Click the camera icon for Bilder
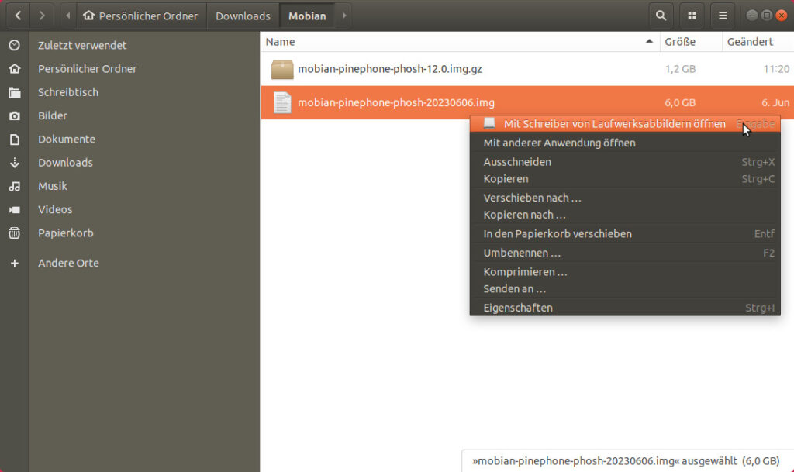Viewport: 794px width, 472px height. (14, 115)
